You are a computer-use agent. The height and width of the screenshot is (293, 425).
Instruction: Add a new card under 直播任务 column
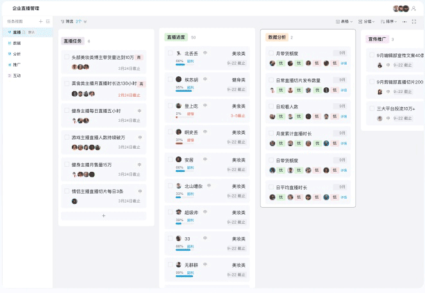(104, 216)
